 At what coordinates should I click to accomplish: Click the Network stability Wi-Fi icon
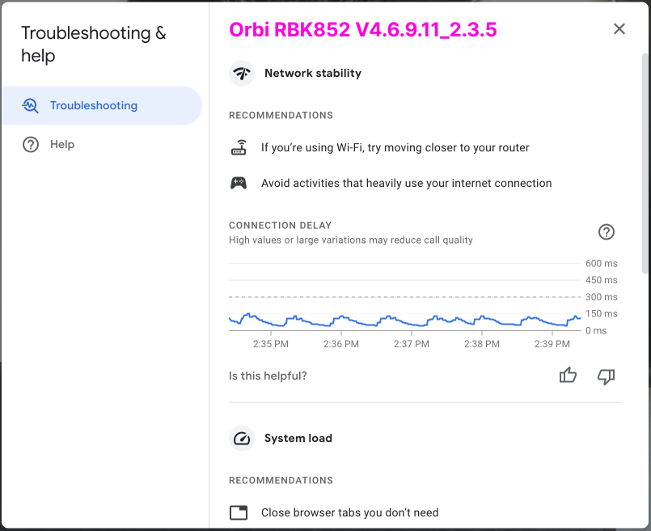click(242, 73)
